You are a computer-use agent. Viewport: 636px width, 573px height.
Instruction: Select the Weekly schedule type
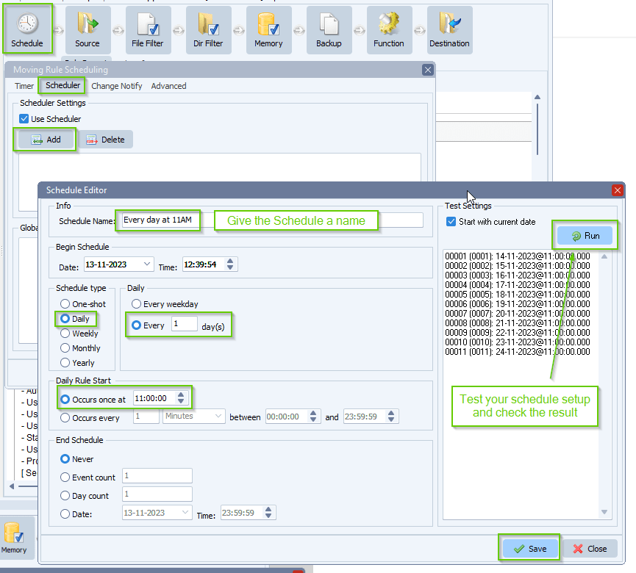point(65,334)
